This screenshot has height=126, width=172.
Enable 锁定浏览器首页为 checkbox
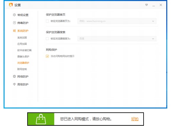47,21
